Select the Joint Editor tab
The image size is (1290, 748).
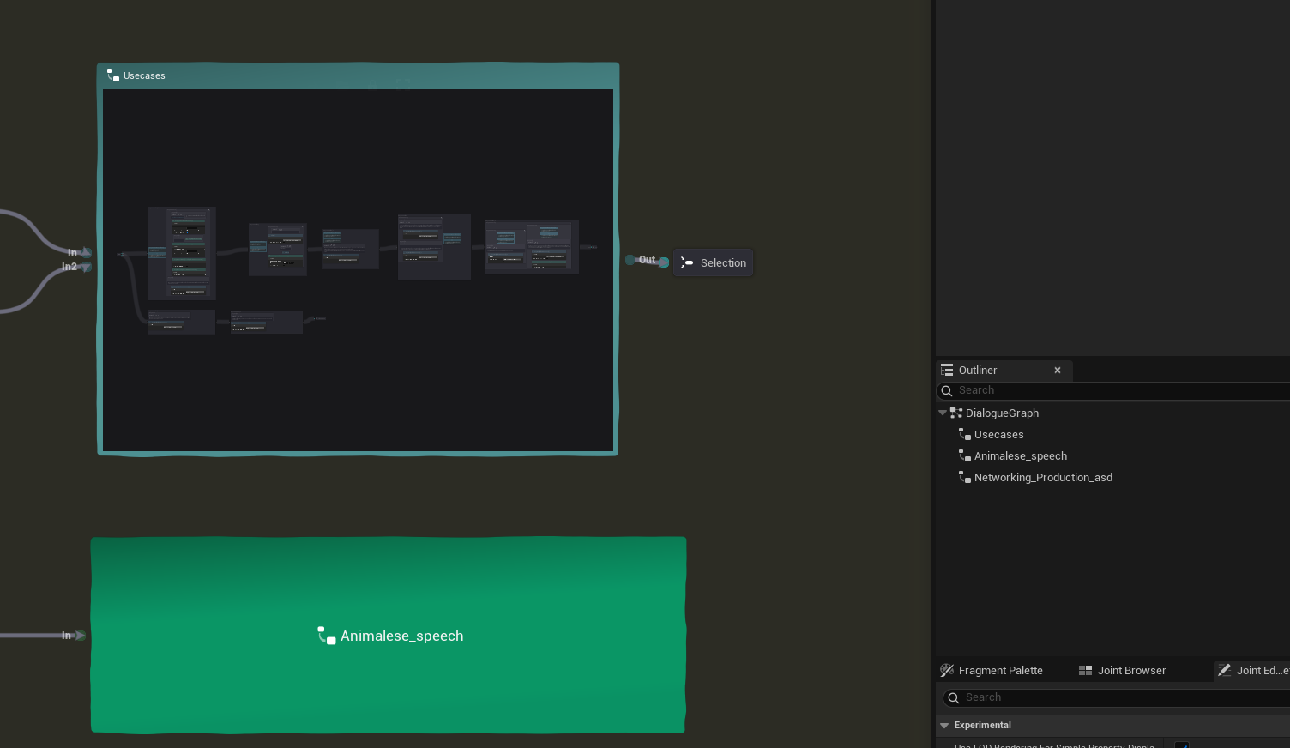[1256, 671]
